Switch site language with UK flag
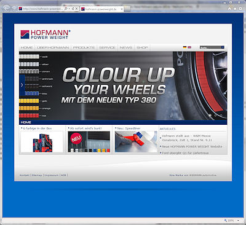Image resolution: width=246 pixels, height=225 pixels. pyautogui.click(x=189, y=47)
